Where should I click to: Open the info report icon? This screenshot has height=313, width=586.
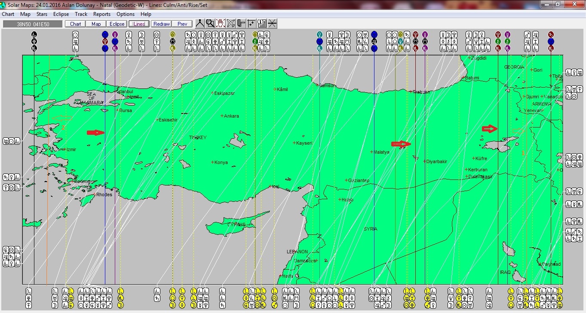point(262,24)
